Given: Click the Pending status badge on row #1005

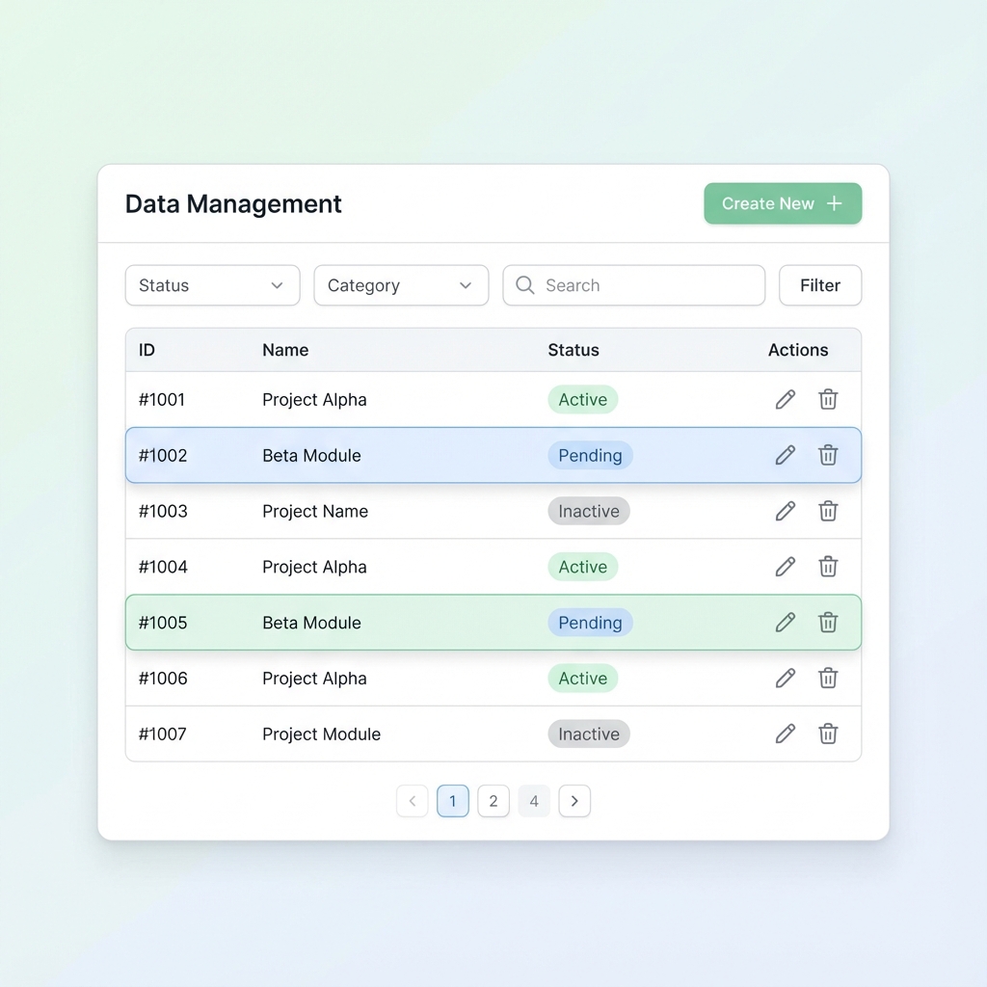Looking at the screenshot, I should tap(590, 623).
